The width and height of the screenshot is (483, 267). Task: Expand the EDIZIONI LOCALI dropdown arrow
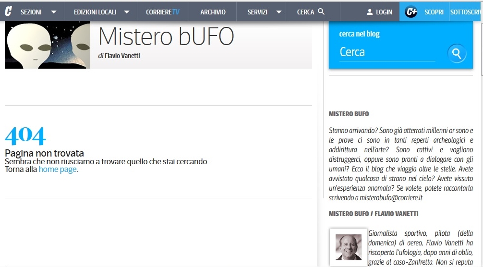[x=127, y=12]
